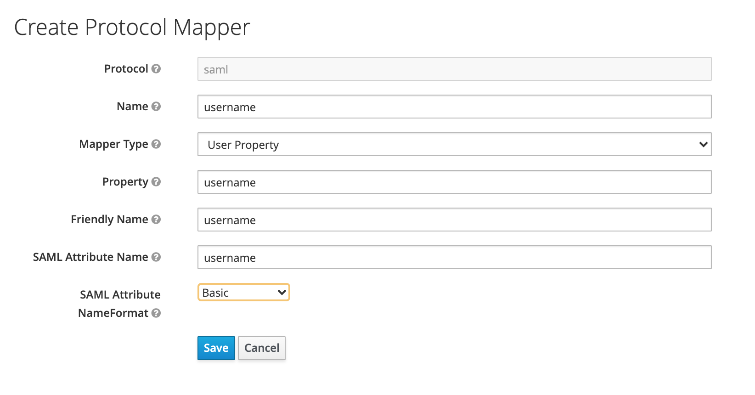Viewport: 755px width, 395px height.
Task: Click the disabled Protocol field containing saml
Action: [x=454, y=69]
